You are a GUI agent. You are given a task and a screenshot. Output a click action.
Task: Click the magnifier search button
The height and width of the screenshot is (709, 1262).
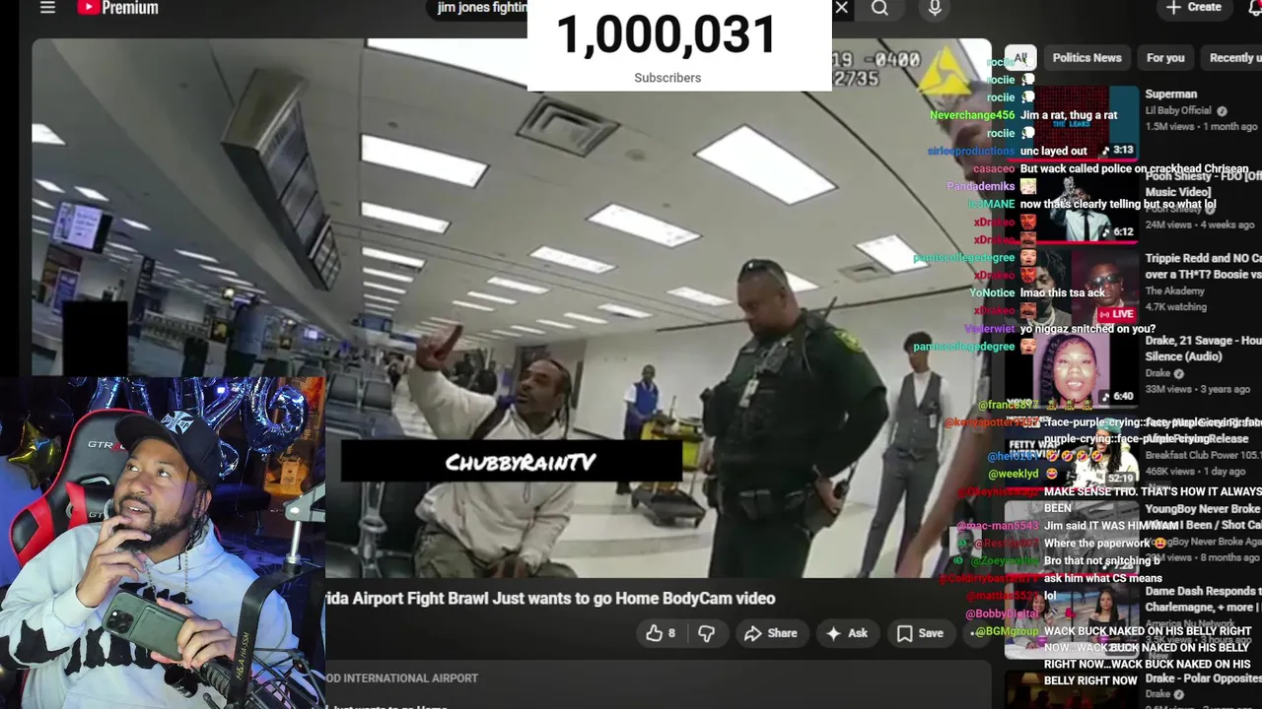(879, 8)
